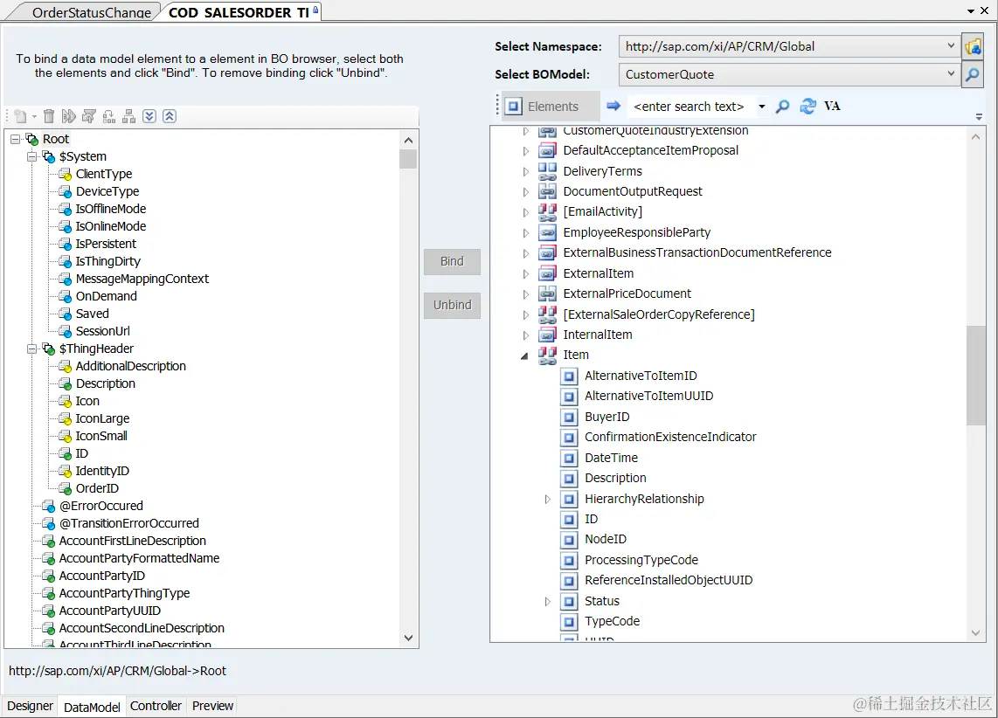This screenshot has height=718, width=998.
Task: Click the AlternativeToItemID element icon
Action: (569, 376)
